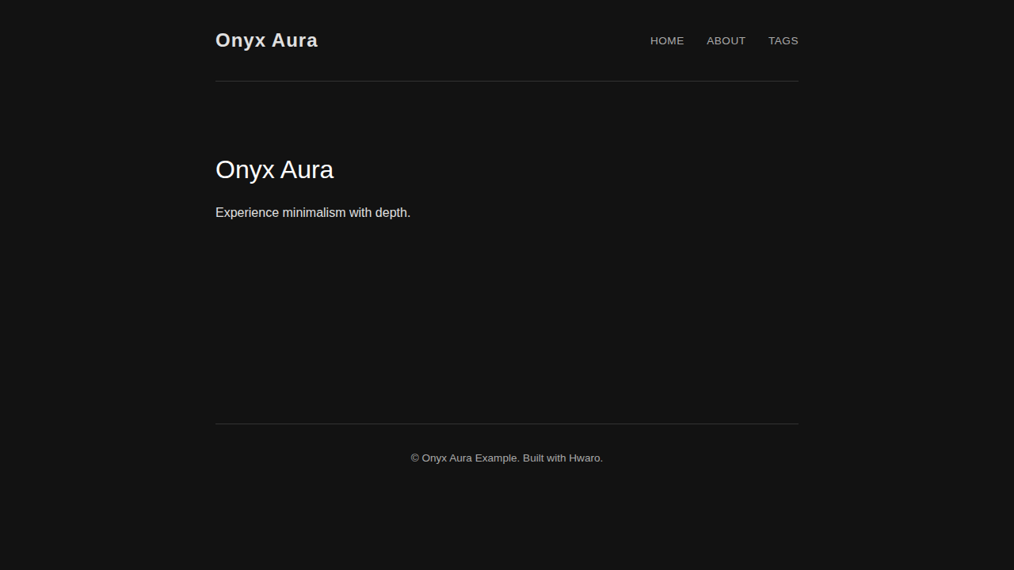Image resolution: width=1014 pixels, height=570 pixels.
Task: Open the TAGS navigation link
Action: 783,40
